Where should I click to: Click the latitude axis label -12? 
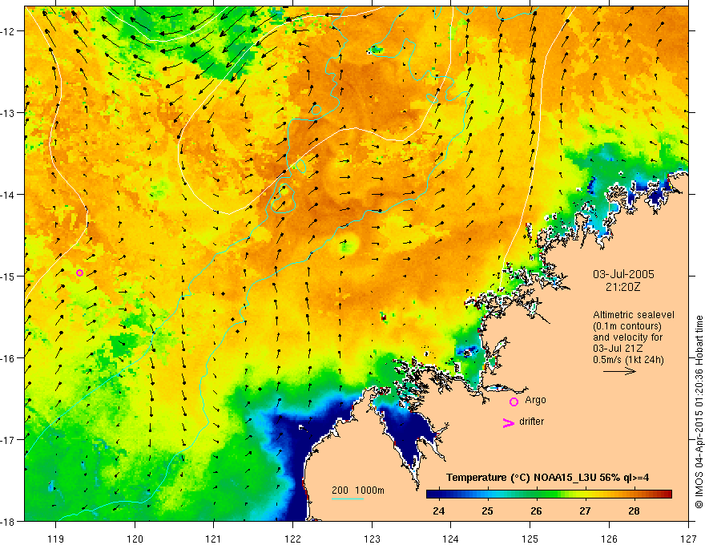[8, 31]
